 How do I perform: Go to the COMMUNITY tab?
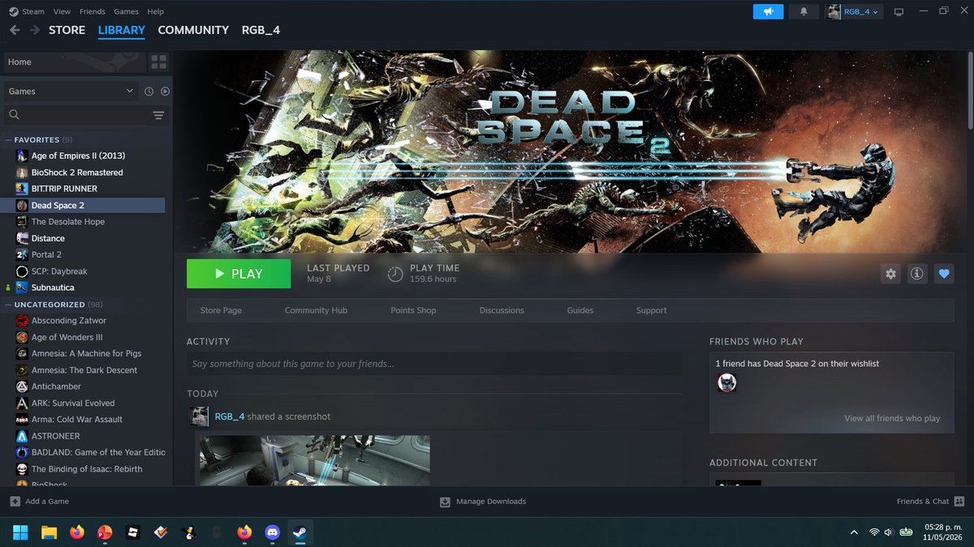tap(193, 30)
